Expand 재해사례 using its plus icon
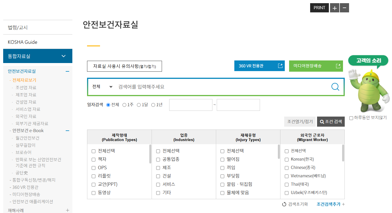392x213 pixels. [67, 210]
